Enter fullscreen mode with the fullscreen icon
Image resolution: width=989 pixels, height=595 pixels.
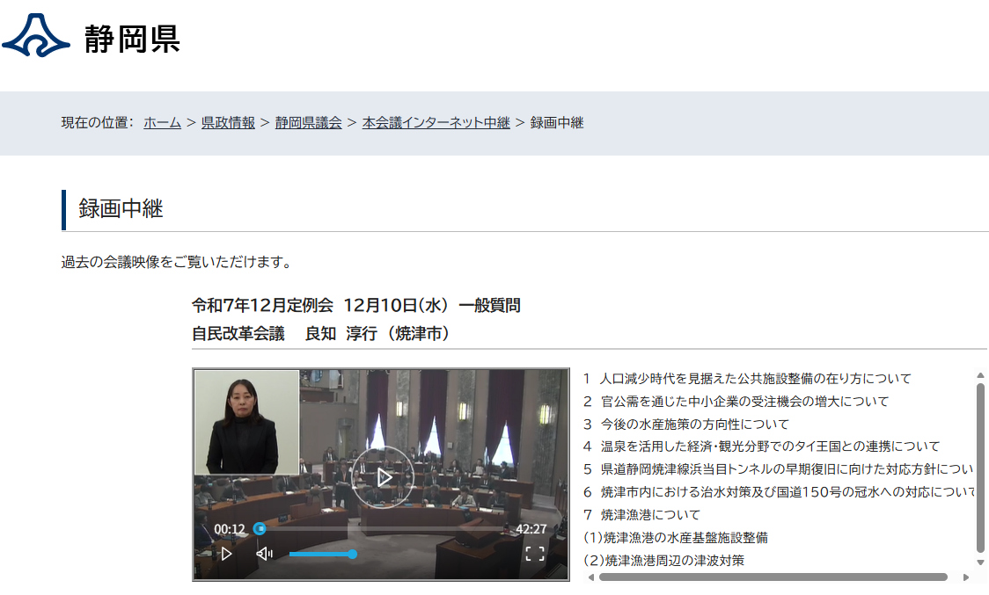click(534, 554)
